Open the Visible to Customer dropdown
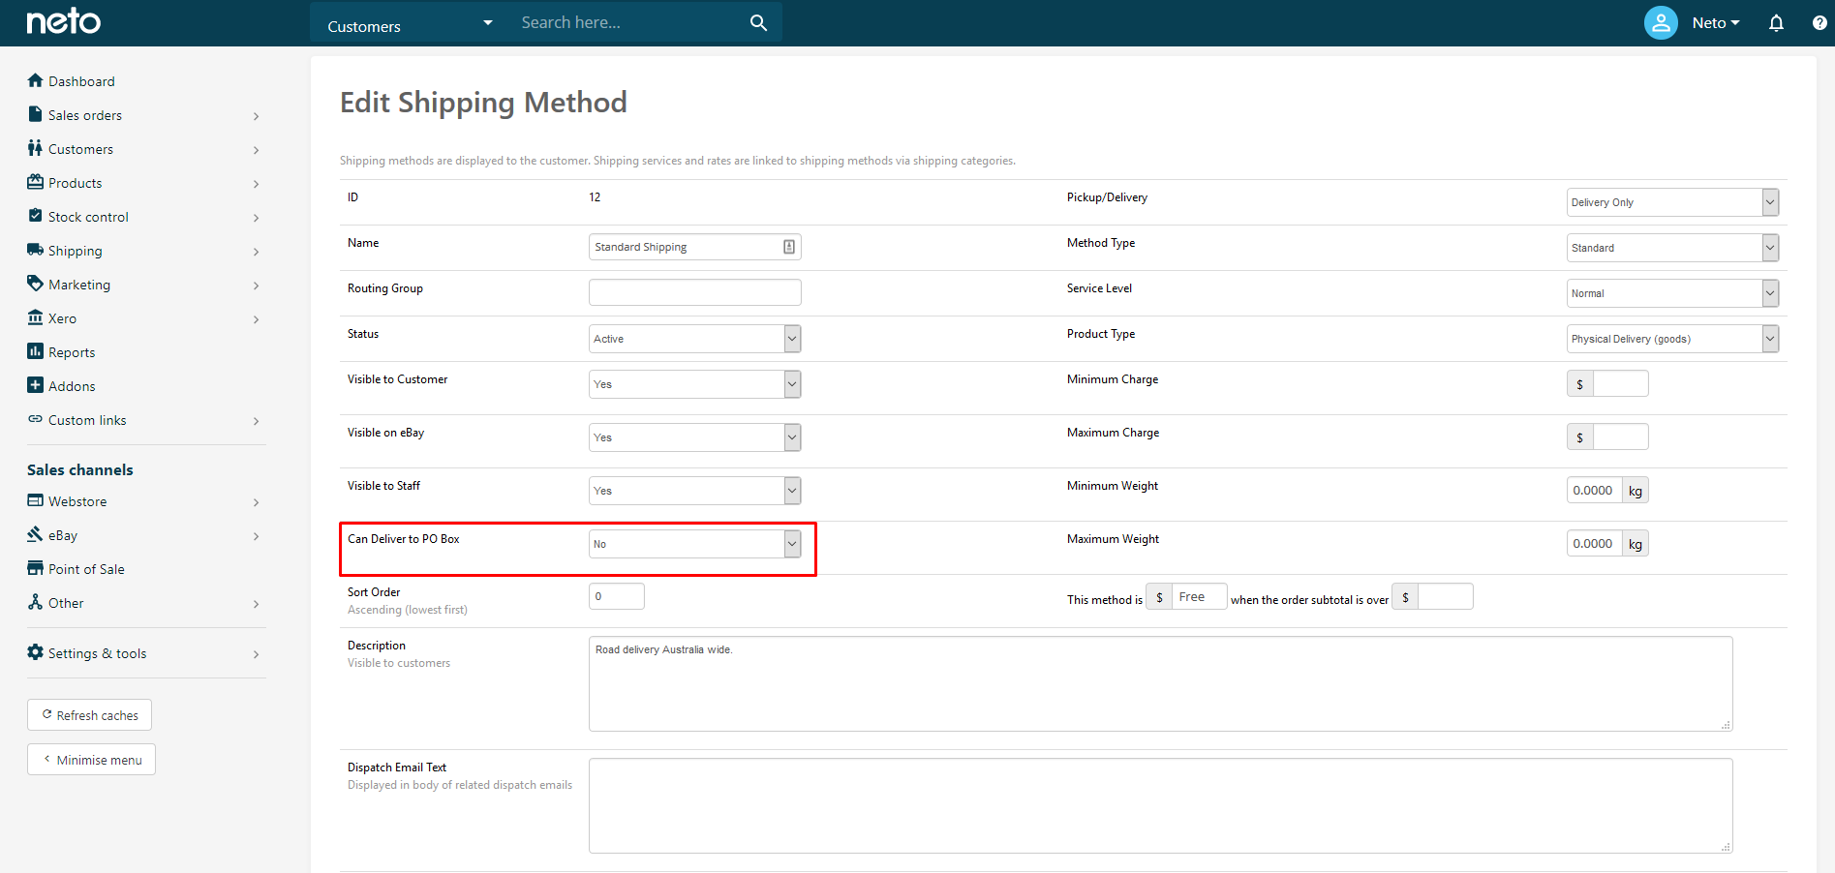Viewport: 1835px width, 873px height. (x=694, y=384)
